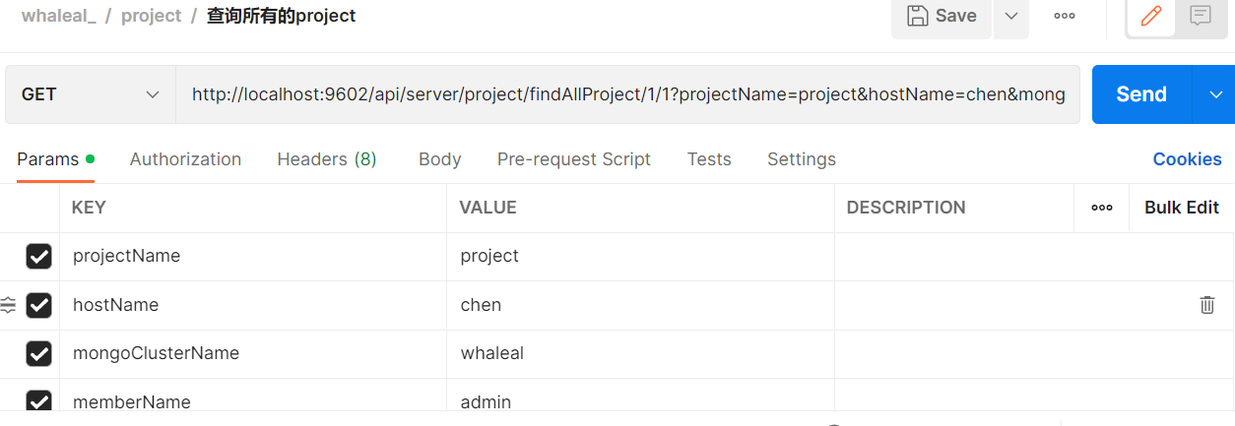Expand the GET method dropdown
The width and height of the screenshot is (1235, 426).
(91, 94)
